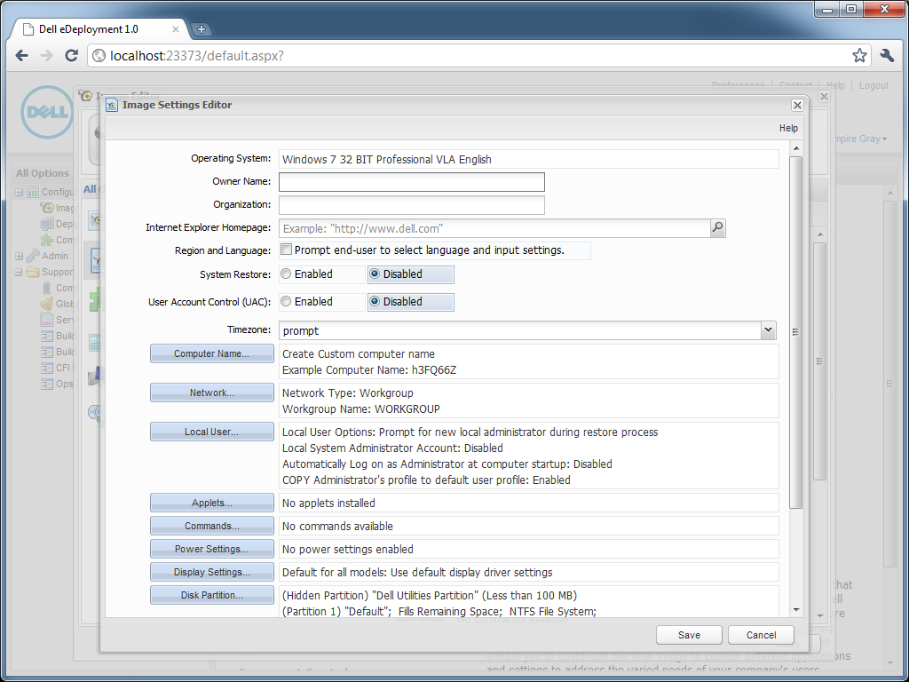The height and width of the screenshot is (682, 909).
Task: Open the Commands... settings
Action: (x=211, y=526)
